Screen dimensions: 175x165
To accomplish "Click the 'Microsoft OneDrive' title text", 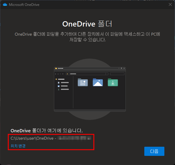I will pos(24,5).
